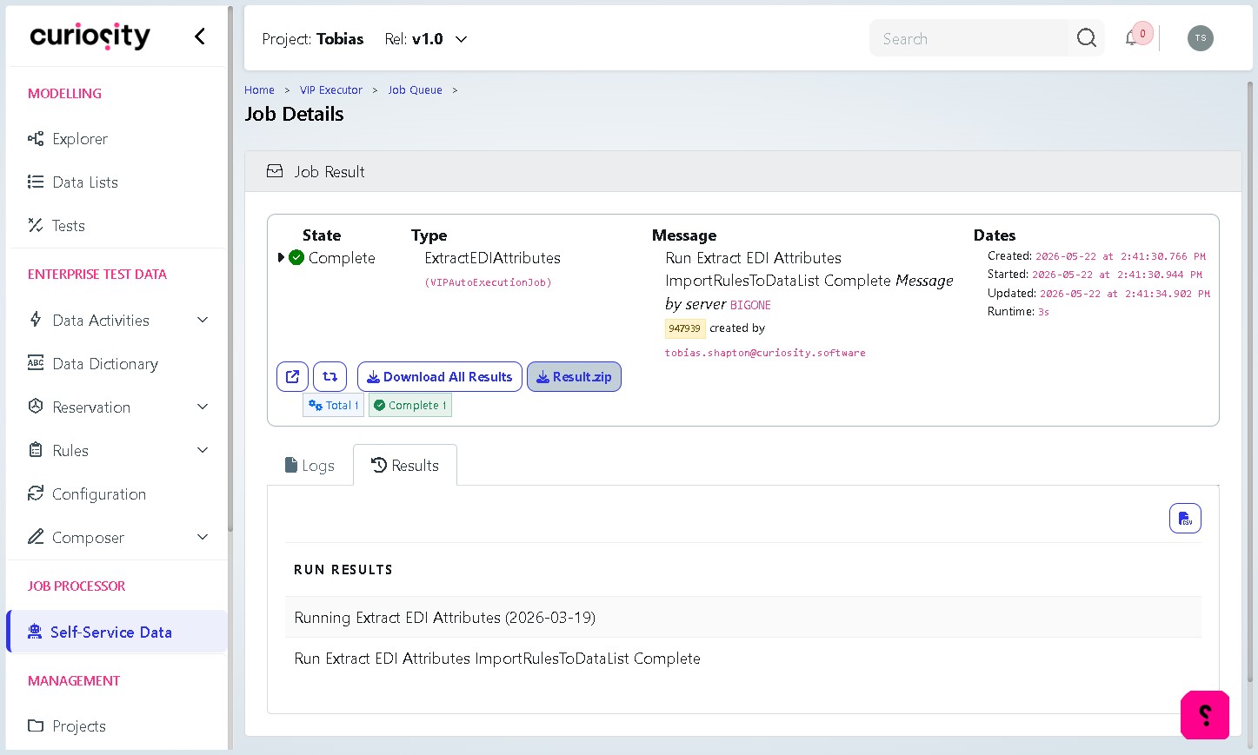Expand the Rules submenu chevron
1258x755 pixels.
click(x=203, y=450)
